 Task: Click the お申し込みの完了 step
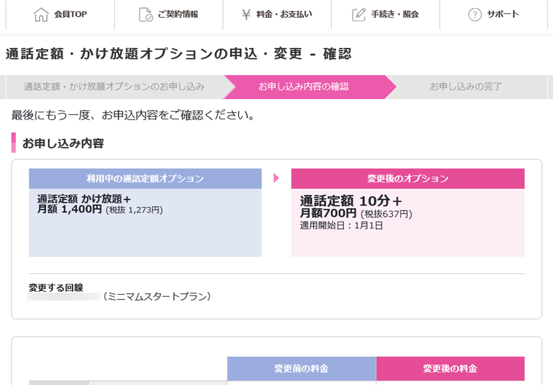tap(465, 87)
